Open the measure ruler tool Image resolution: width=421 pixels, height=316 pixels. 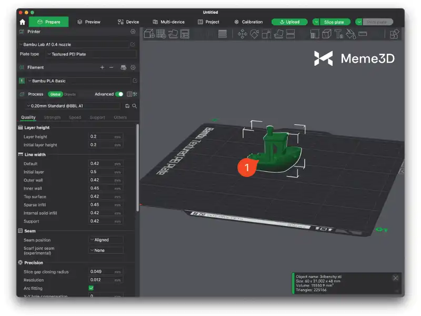pos(363,34)
